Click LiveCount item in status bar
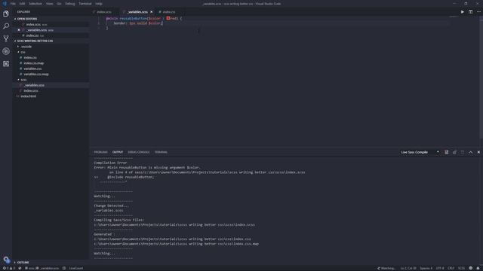The width and height of the screenshot is (483, 271). tap(76, 268)
